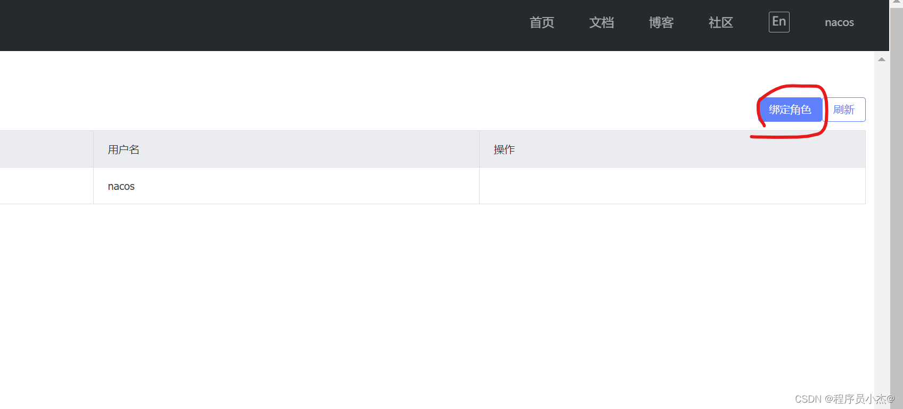Screen dimensions: 903x409
Task: Open the 社区 navigation link
Action: click(720, 22)
